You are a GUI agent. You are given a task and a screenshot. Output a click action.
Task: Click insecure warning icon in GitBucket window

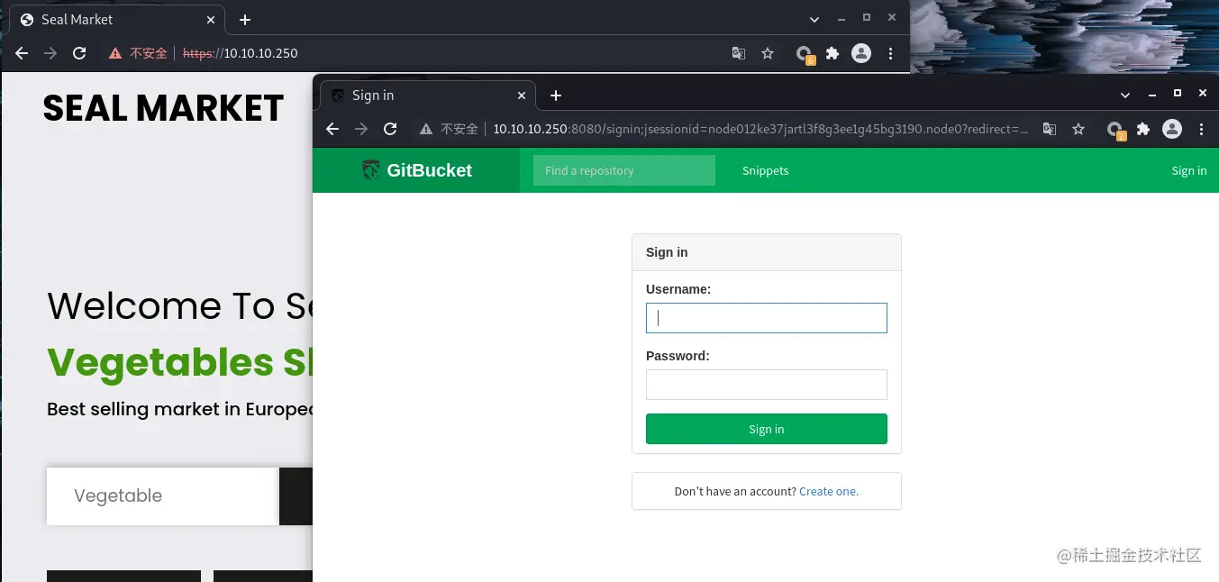coord(426,129)
